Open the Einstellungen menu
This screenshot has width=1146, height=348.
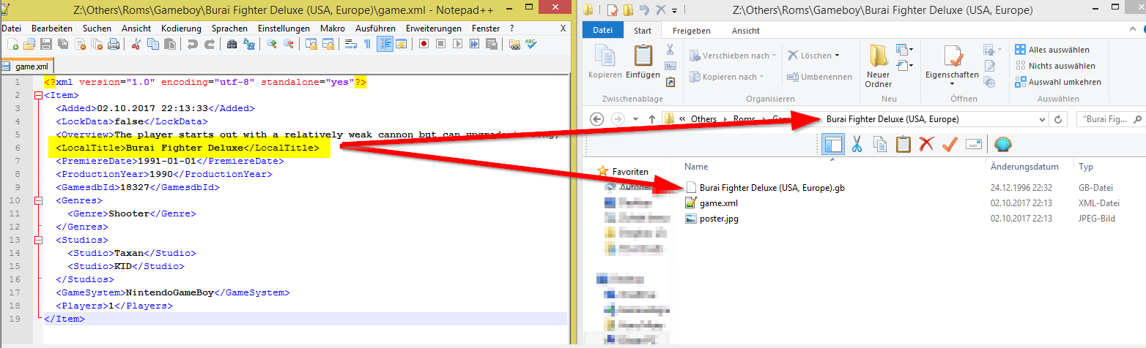[284, 28]
